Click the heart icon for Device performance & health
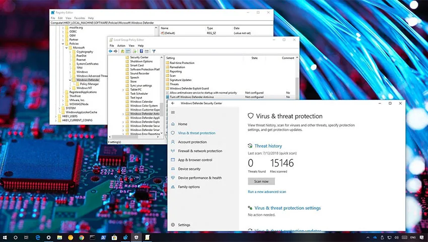The height and width of the screenshot is (242, 428). pyautogui.click(x=173, y=178)
